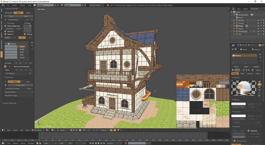Screen dimensions: 265x145
Task: Toggle the Stretch Edge Snap checkbox
Action: pyautogui.click(x=6, y=26)
